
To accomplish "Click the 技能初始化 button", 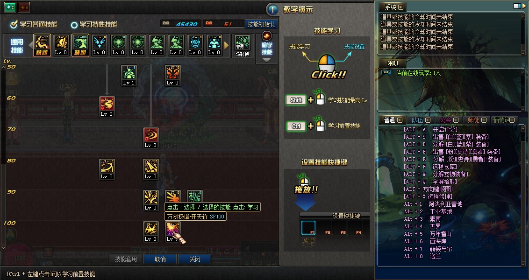I will [262, 24].
